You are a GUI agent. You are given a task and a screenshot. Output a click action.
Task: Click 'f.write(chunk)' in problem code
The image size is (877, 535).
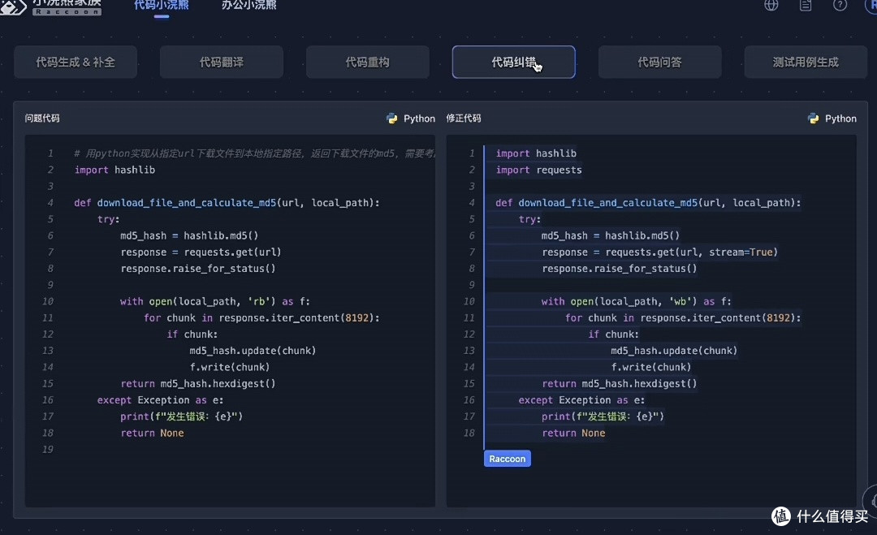229,367
